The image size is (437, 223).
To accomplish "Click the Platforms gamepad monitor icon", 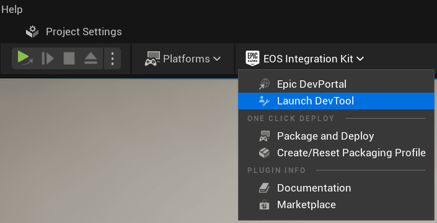I will point(152,59).
